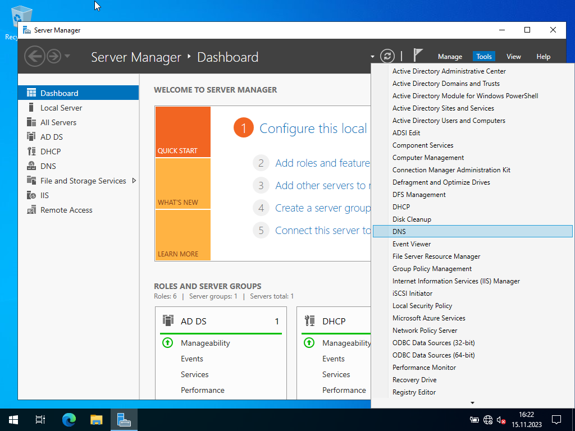Click Create a server group link
The image size is (575, 431).
pos(323,208)
